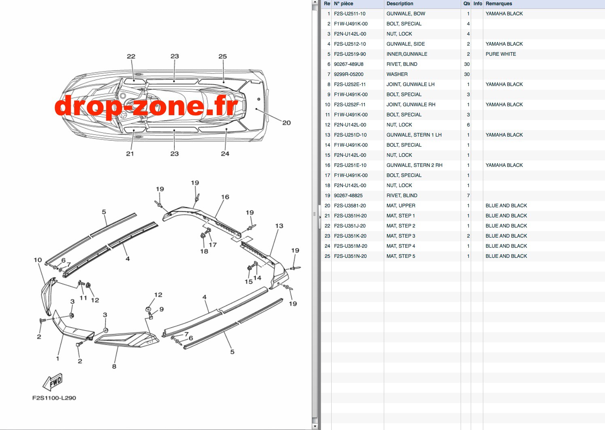Select MAT, STEP 4 row
The image size is (605, 430).
[463, 246]
